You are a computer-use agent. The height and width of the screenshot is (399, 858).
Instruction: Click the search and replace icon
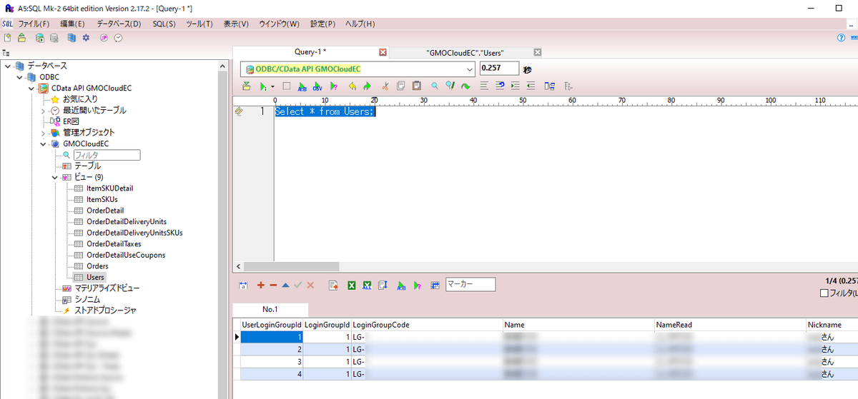pos(450,86)
